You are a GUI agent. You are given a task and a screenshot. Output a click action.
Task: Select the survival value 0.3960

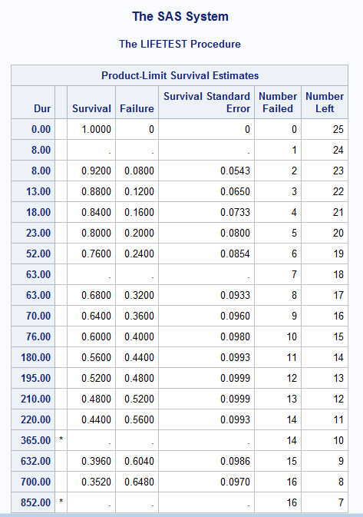[x=96, y=461]
